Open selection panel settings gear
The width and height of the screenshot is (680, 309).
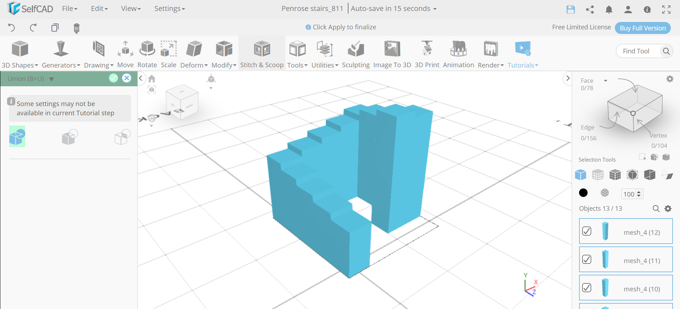670,79
